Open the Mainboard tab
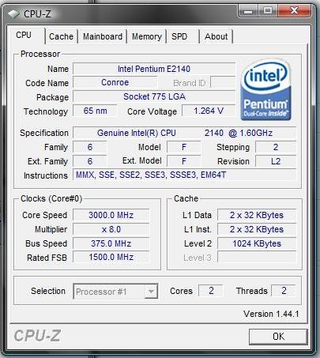Image resolution: width=320 pixels, height=358 pixels. [x=103, y=36]
